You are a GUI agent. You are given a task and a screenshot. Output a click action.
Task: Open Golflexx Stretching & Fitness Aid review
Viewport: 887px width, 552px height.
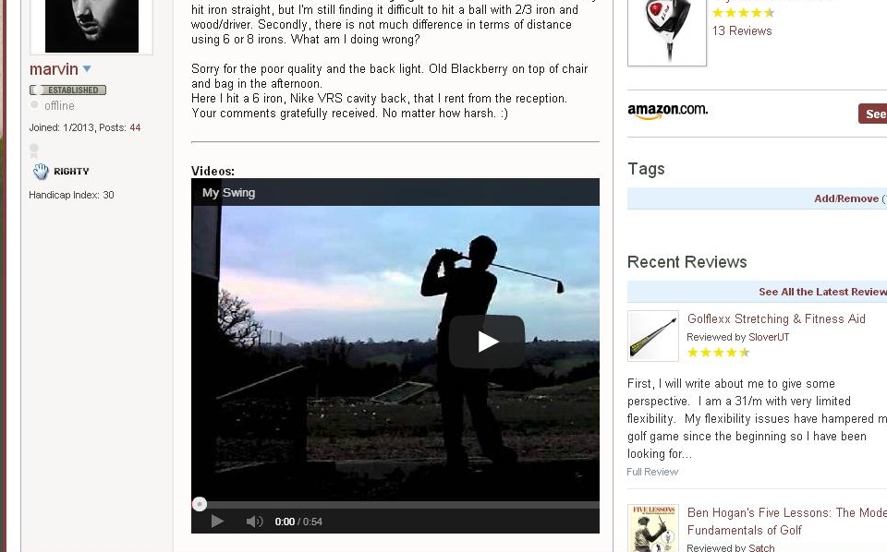click(776, 318)
